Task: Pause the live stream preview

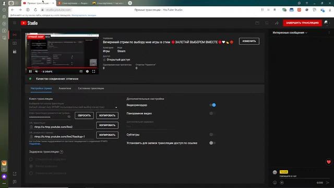Action: (30, 72)
